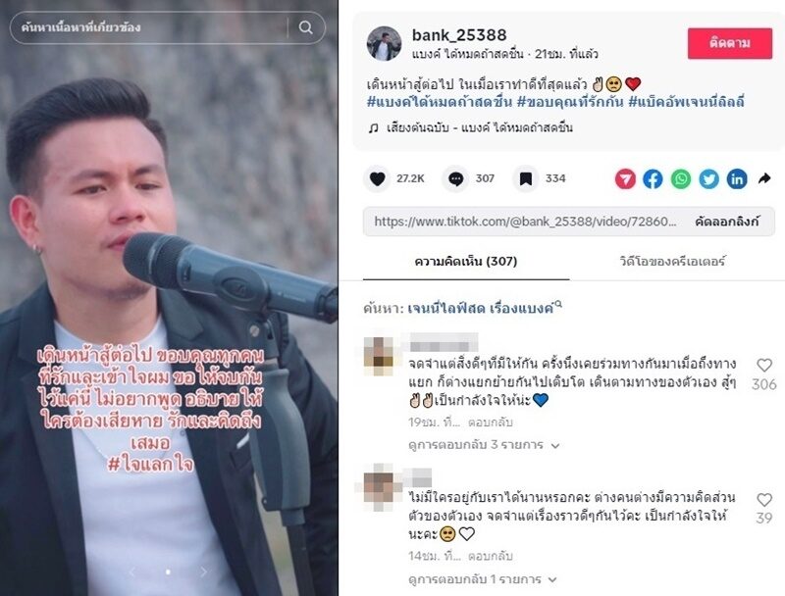Expand the 1 reply under second comment
This screenshot has height=596, width=785.
click(x=483, y=579)
